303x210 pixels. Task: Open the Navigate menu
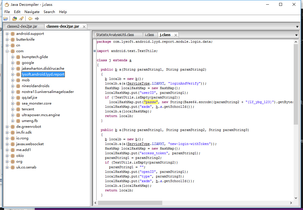(x=32, y=12)
